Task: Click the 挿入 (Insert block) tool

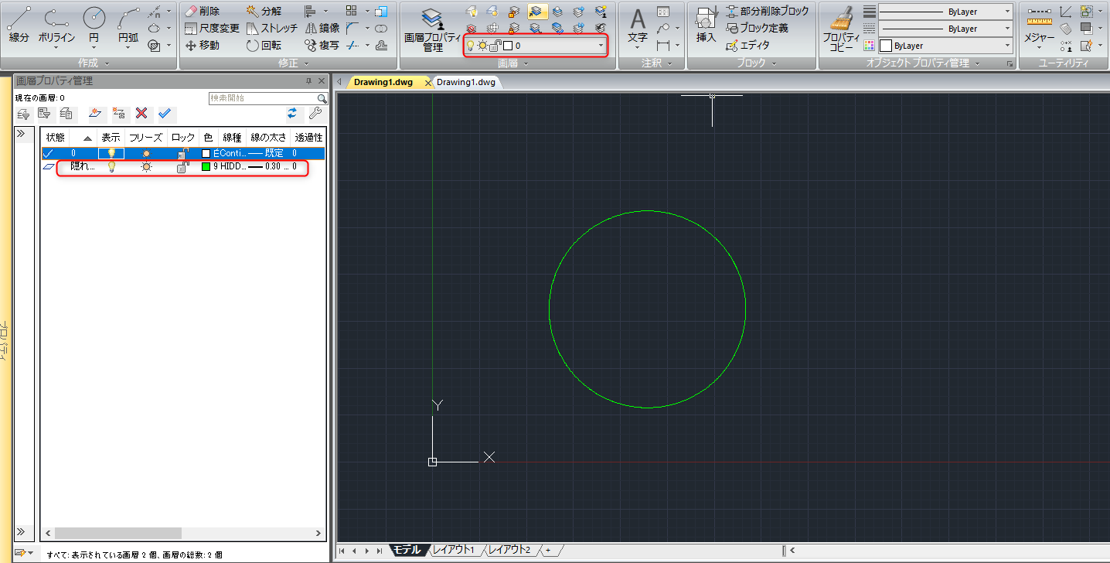Action: click(706, 25)
